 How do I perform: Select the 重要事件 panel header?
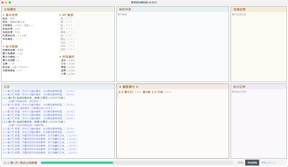(173, 87)
